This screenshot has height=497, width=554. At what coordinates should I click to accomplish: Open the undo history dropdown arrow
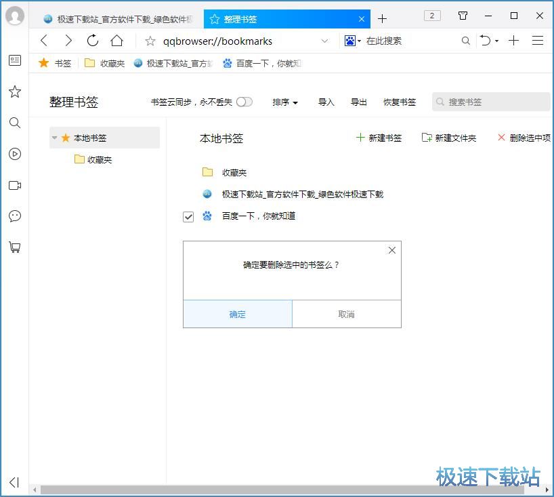pyautogui.click(x=496, y=41)
